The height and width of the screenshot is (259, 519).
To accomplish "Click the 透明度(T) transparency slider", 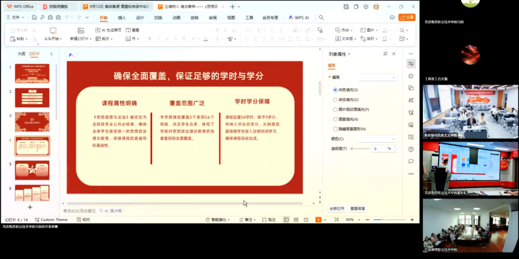I will coord(360,149).
